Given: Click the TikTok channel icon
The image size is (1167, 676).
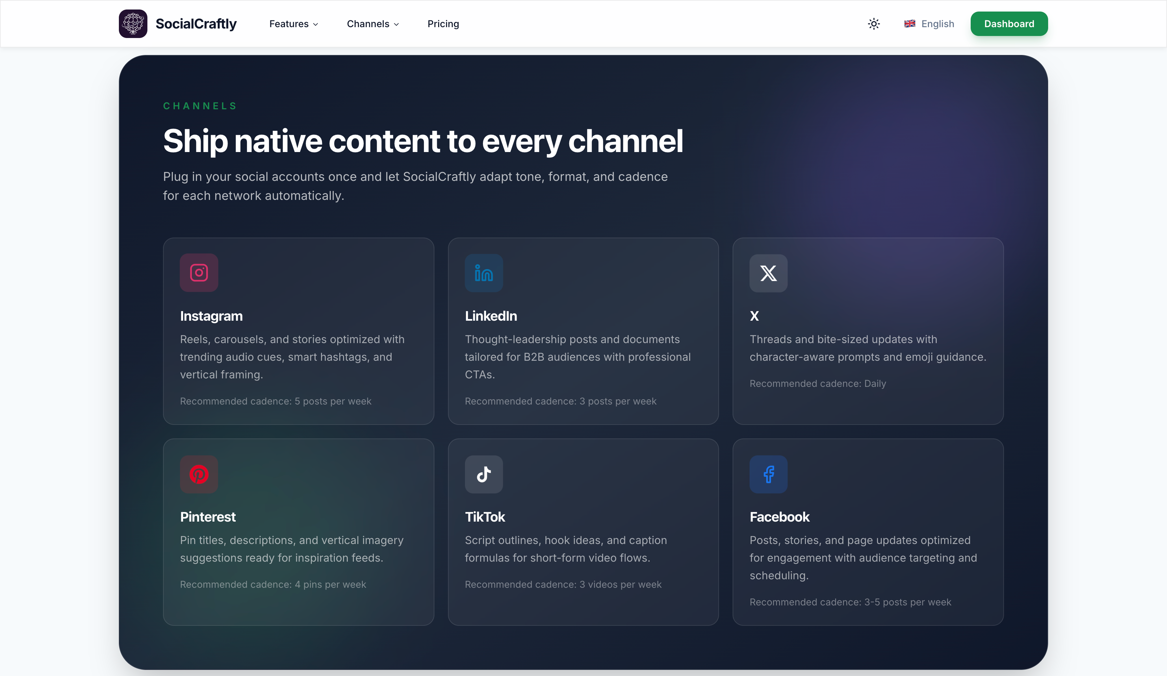Looking at the screenshot, I should pos(483,474).
